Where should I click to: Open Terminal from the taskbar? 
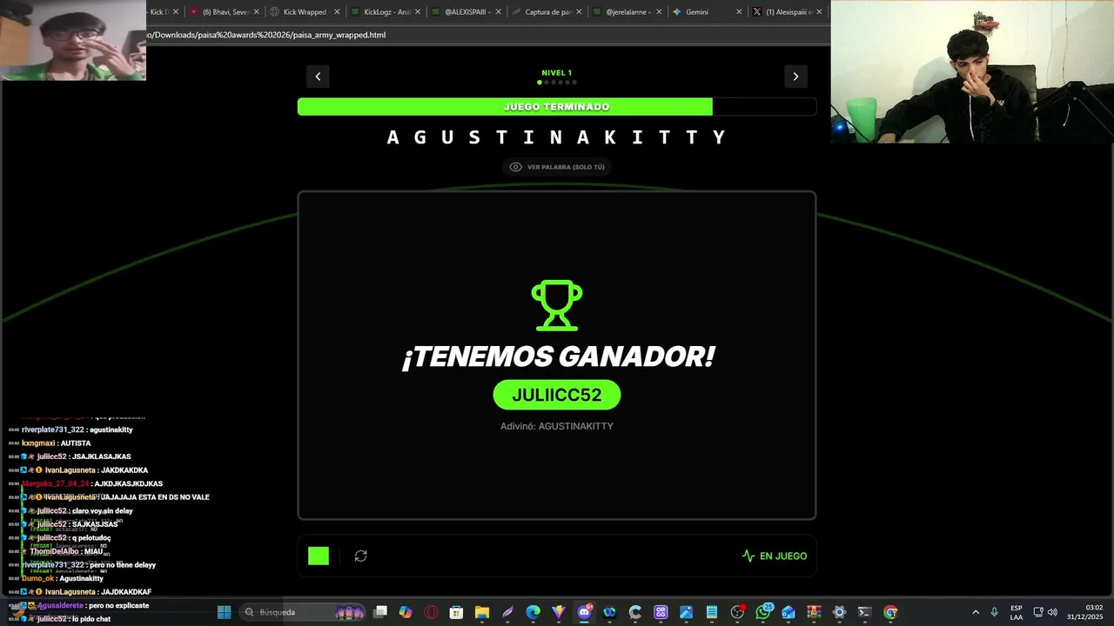(x=864, y=612)
